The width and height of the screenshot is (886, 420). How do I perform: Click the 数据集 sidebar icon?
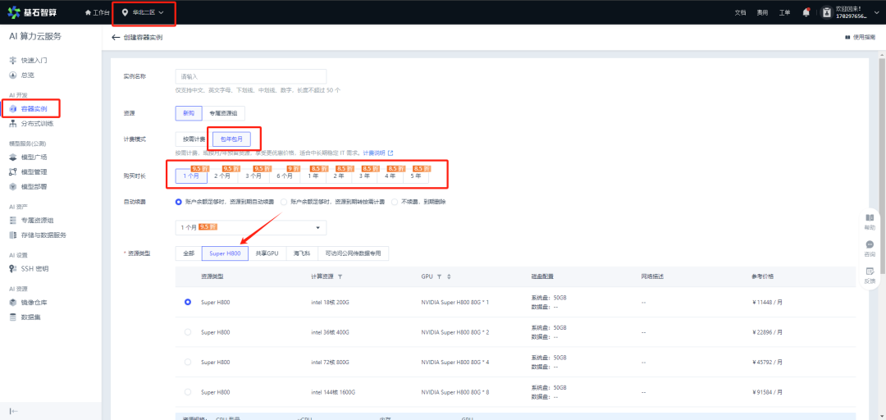(13, 317)
